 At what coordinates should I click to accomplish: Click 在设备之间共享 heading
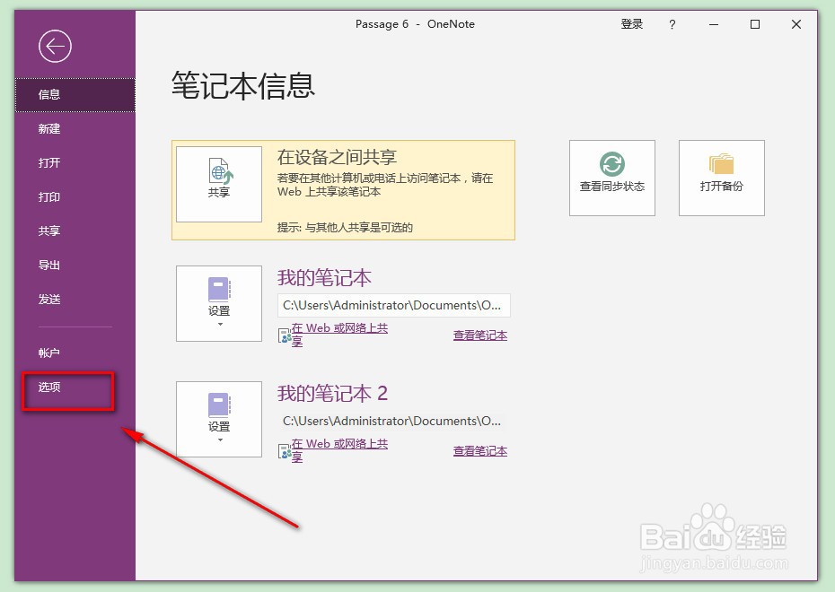coord(337,157)
